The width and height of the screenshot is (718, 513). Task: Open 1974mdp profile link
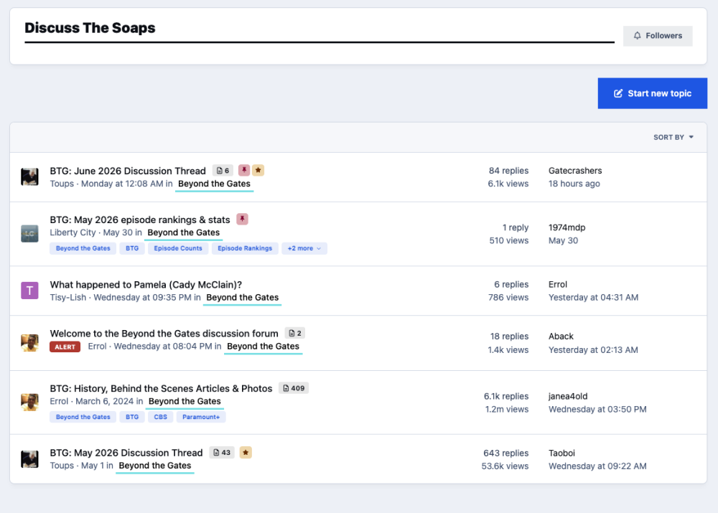(x=567, y=227)
